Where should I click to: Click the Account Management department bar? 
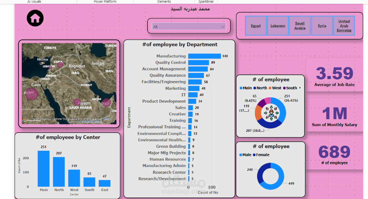coord(198,69)
